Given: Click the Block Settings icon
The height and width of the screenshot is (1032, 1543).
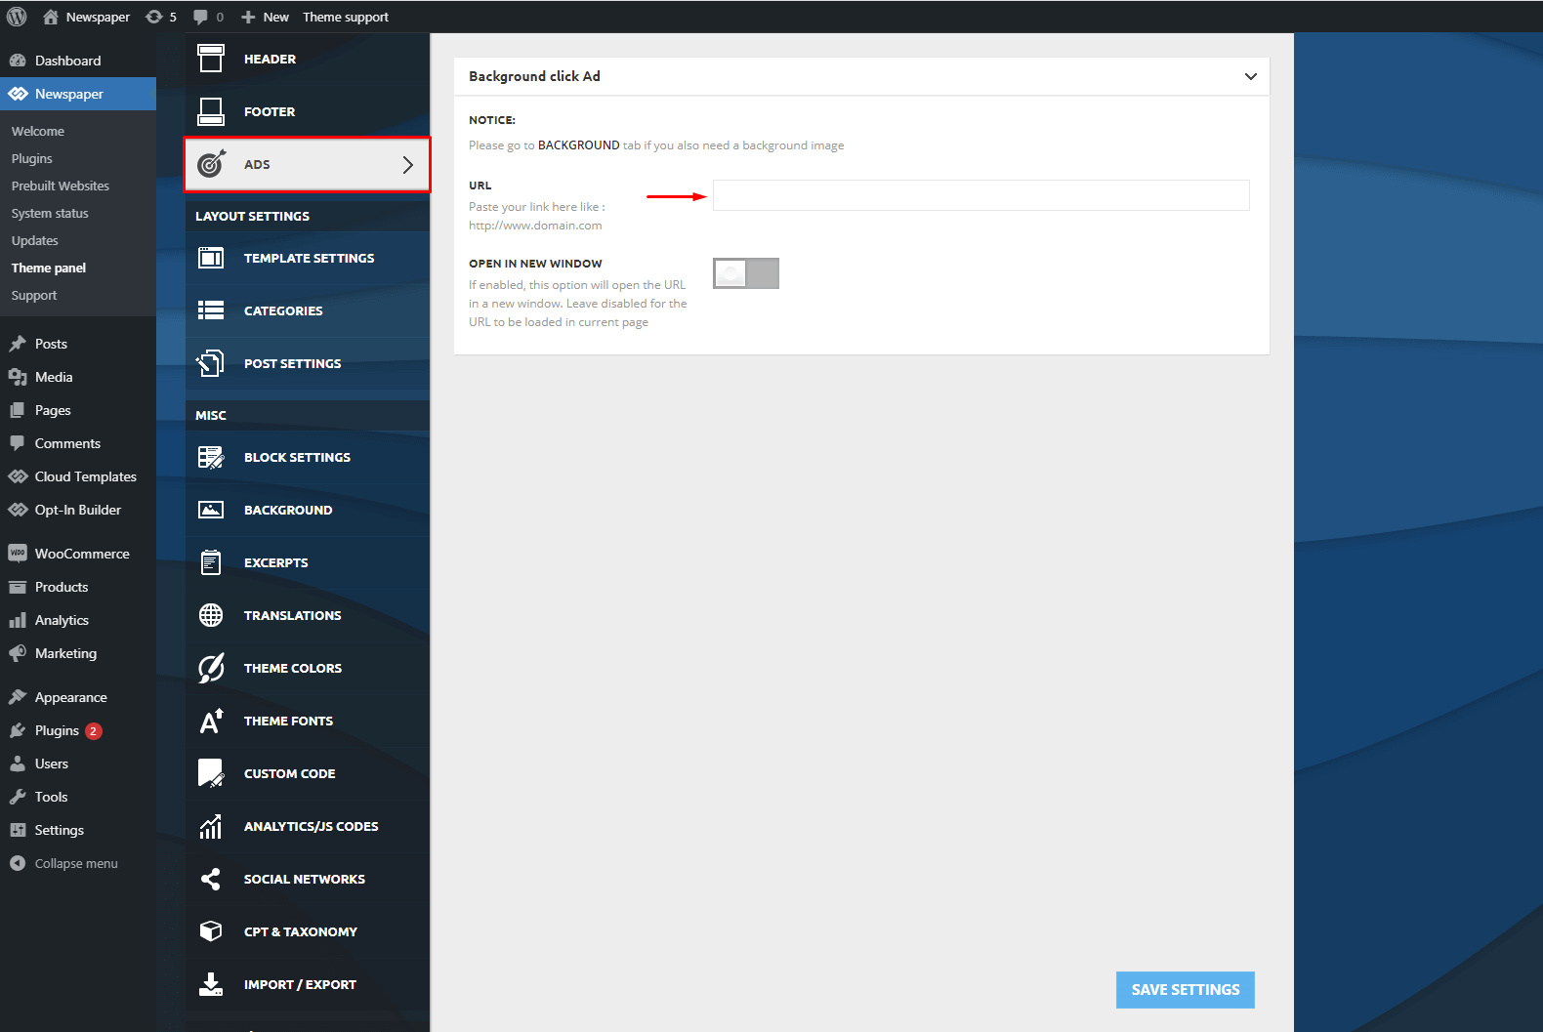Looking at the screenshot, I should tap(211, 457).
